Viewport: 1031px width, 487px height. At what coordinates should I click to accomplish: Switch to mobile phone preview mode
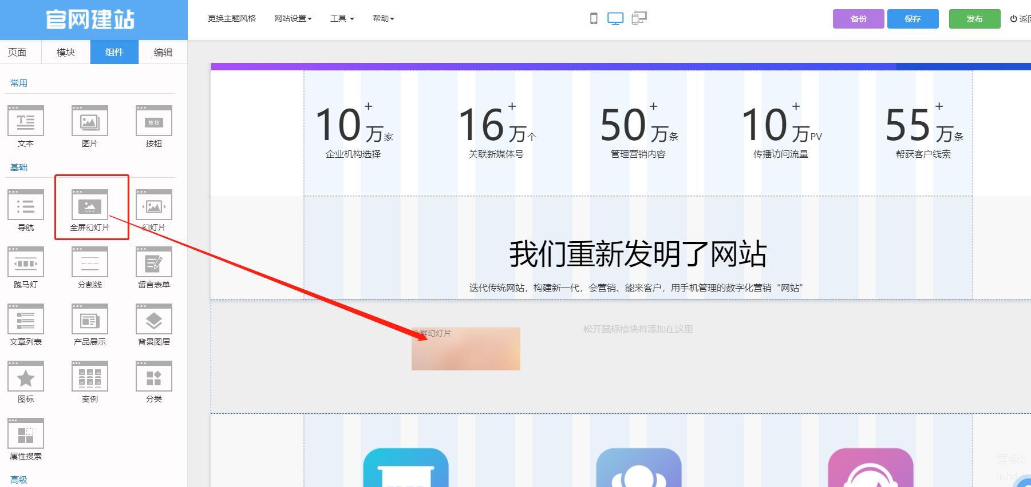click(x=594, y=18)
